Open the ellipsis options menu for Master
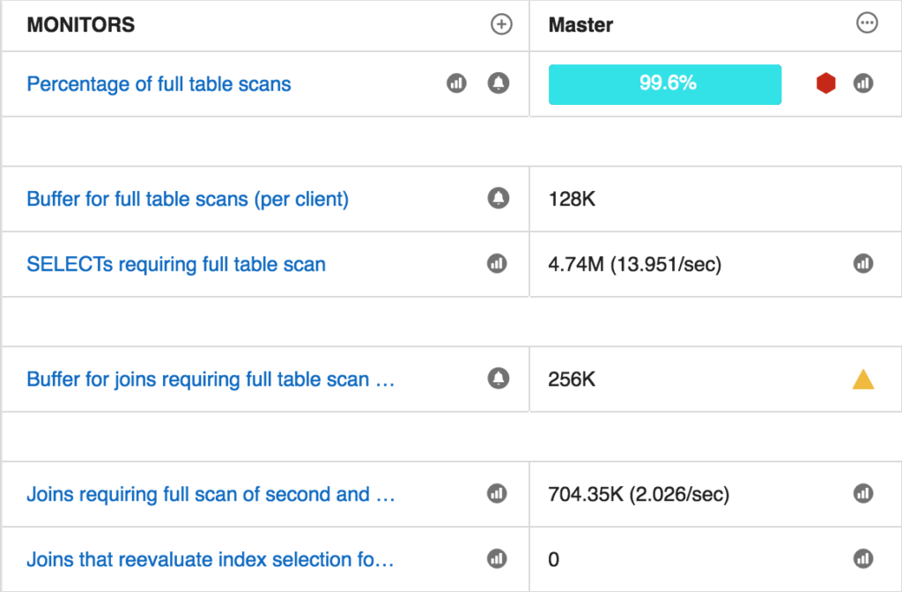Viewport: 902px width, 592px height. click(868, 25)
